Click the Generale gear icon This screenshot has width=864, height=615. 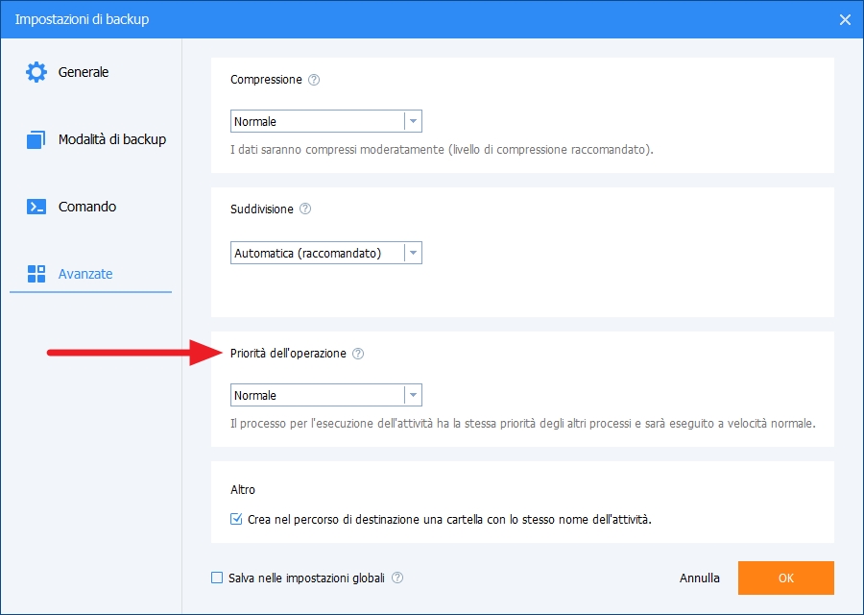click(36, 72)
